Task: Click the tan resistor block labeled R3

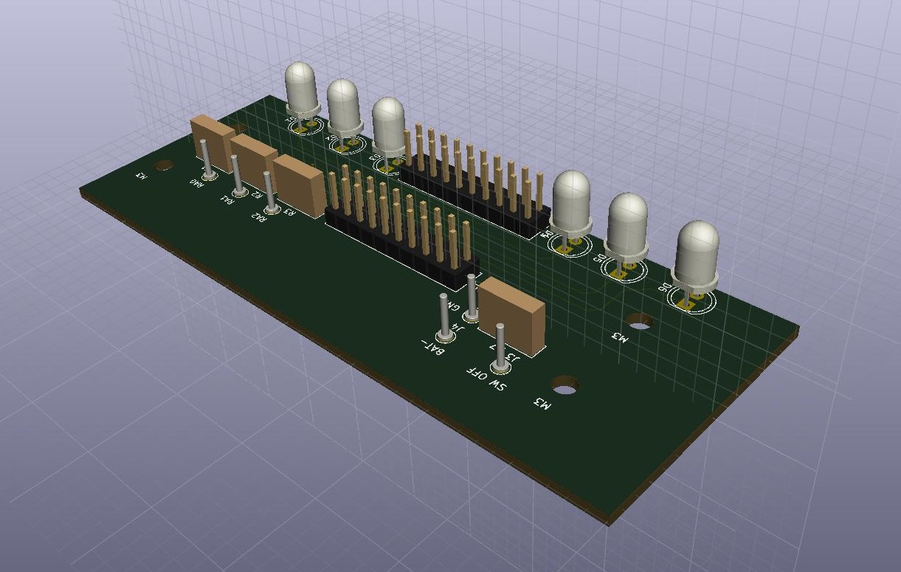Action: coord(299,185)
